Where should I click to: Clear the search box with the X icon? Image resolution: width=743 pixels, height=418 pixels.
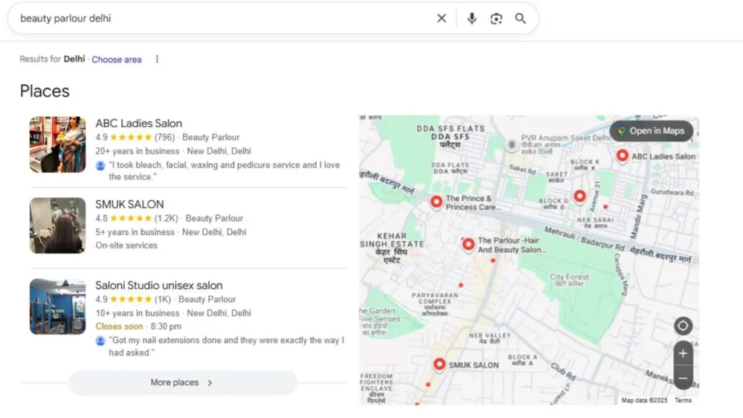[441, 18]
